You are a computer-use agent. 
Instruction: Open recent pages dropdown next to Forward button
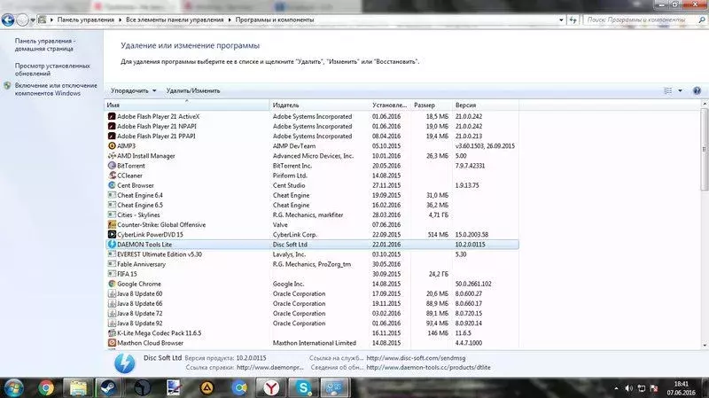(33, 20)
